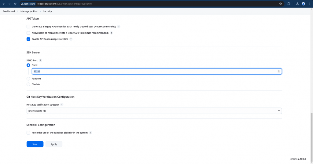Click the browser back arrow
Viewport: 313px width, 164px height.
(3, 4)
